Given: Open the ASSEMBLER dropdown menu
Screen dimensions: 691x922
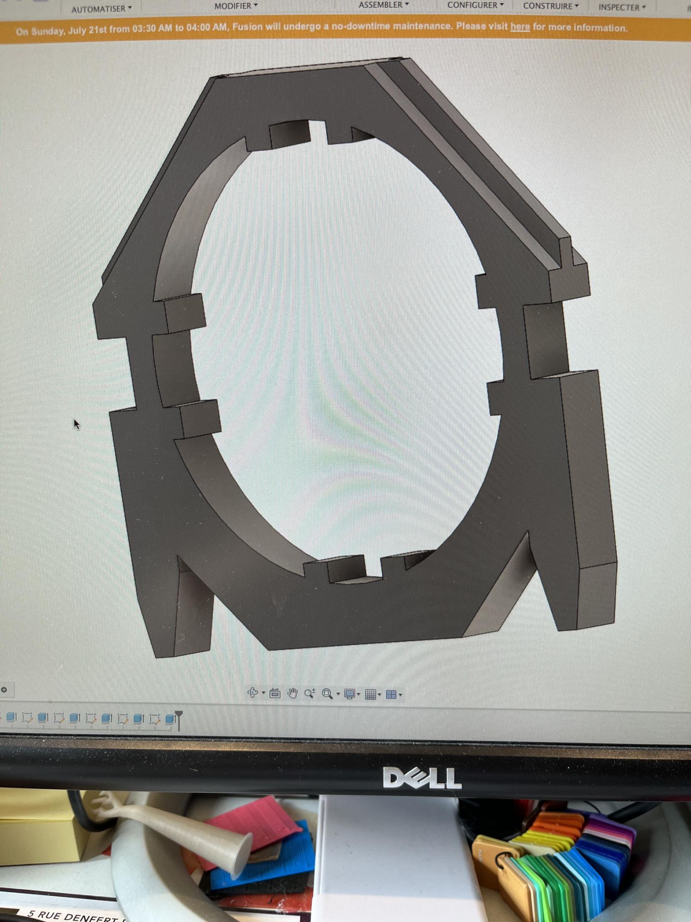Looking at the screenshot, I should [x=383, y=5].
